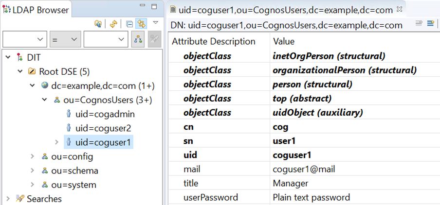Expand the ou=system node
The height and width of the screenshot is (205, 440).
(32, 185)
